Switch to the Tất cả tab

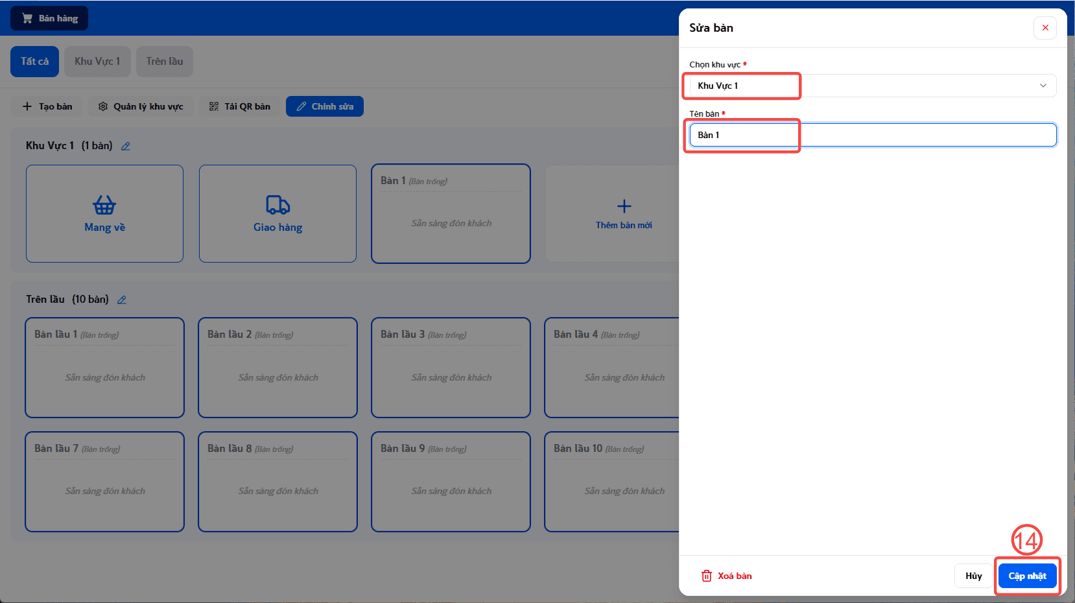(35, 62)
